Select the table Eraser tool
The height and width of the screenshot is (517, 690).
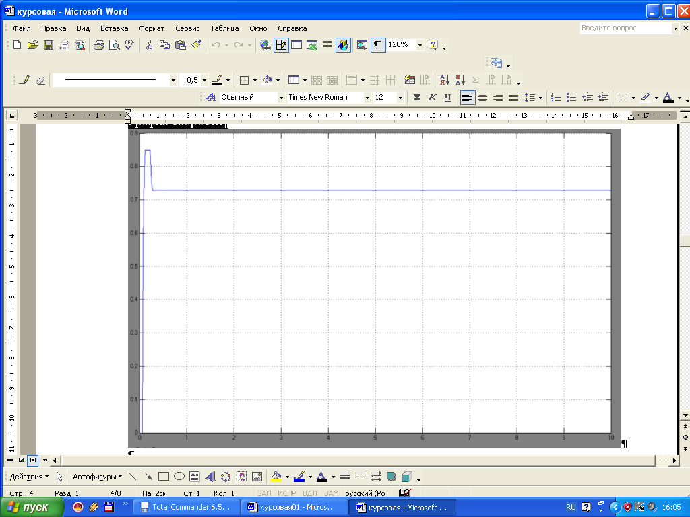pos(40,80)
